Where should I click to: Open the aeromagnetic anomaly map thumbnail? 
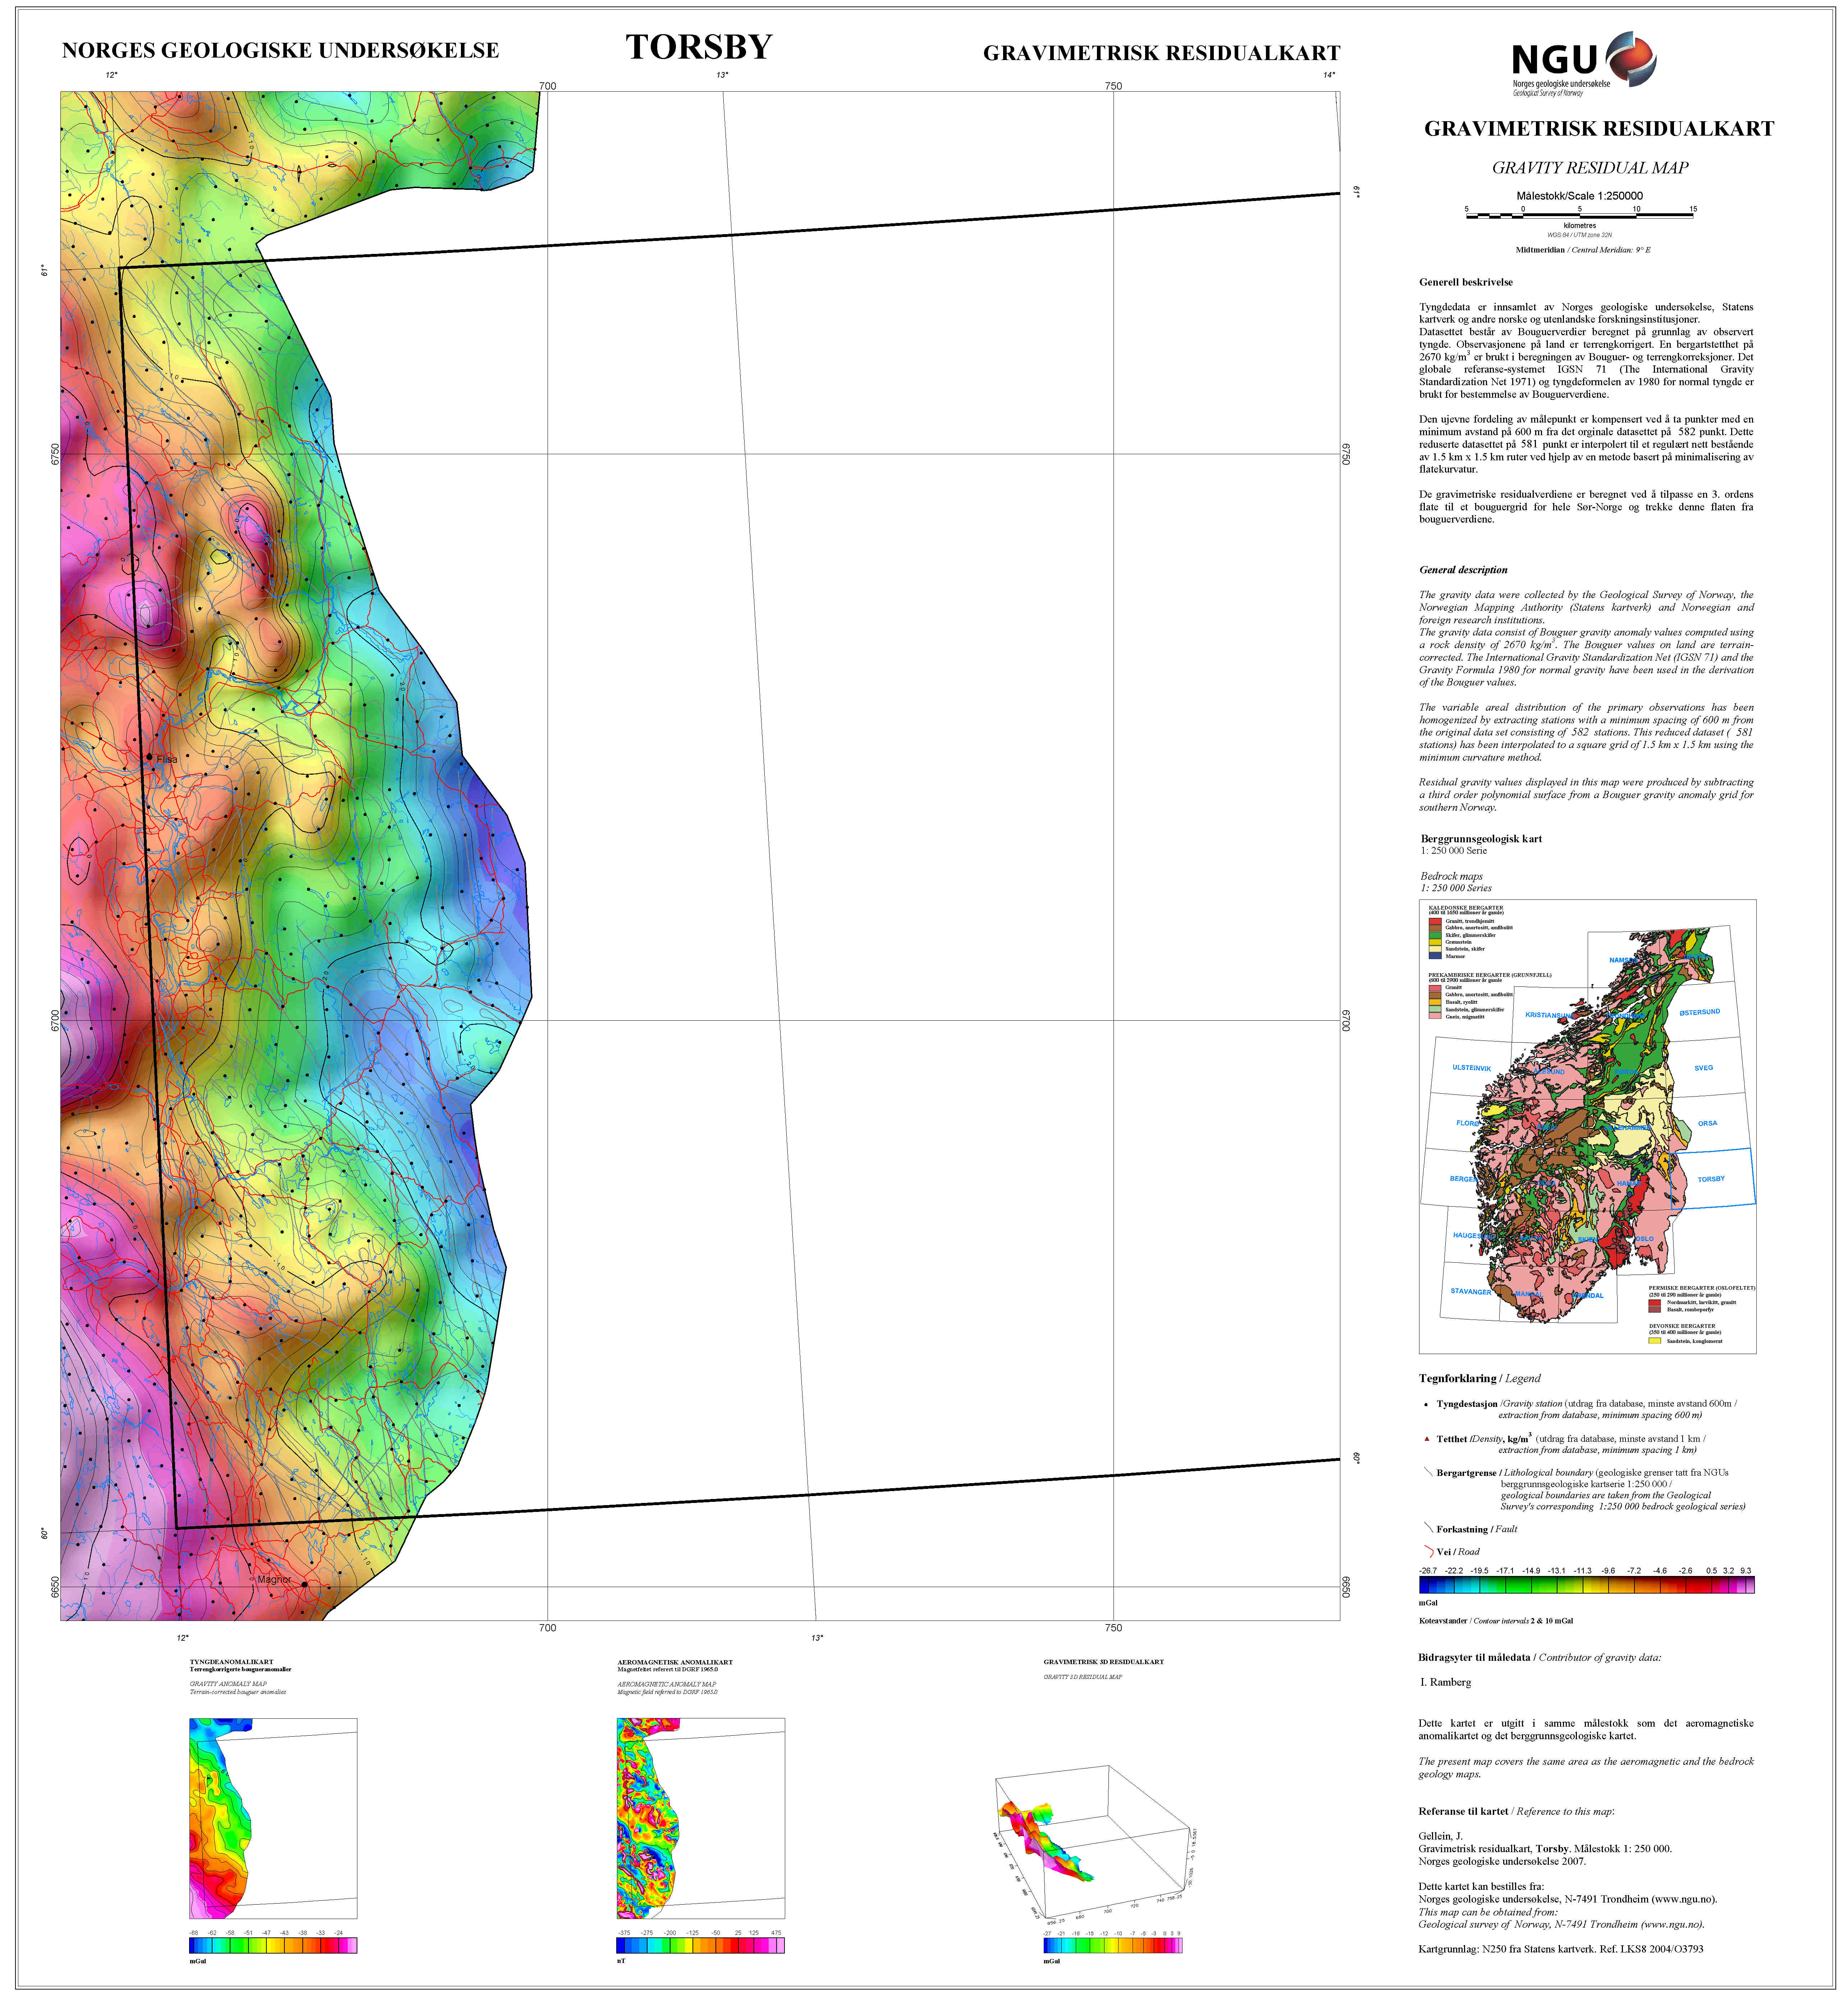tap(701, 1819)
